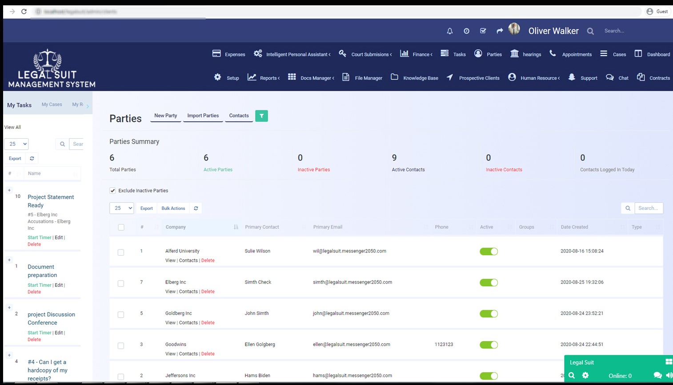Screen dimensions: 673x385
Task: Open parties table page-size dropdown showing 25
Action: [x=121, y=208]
